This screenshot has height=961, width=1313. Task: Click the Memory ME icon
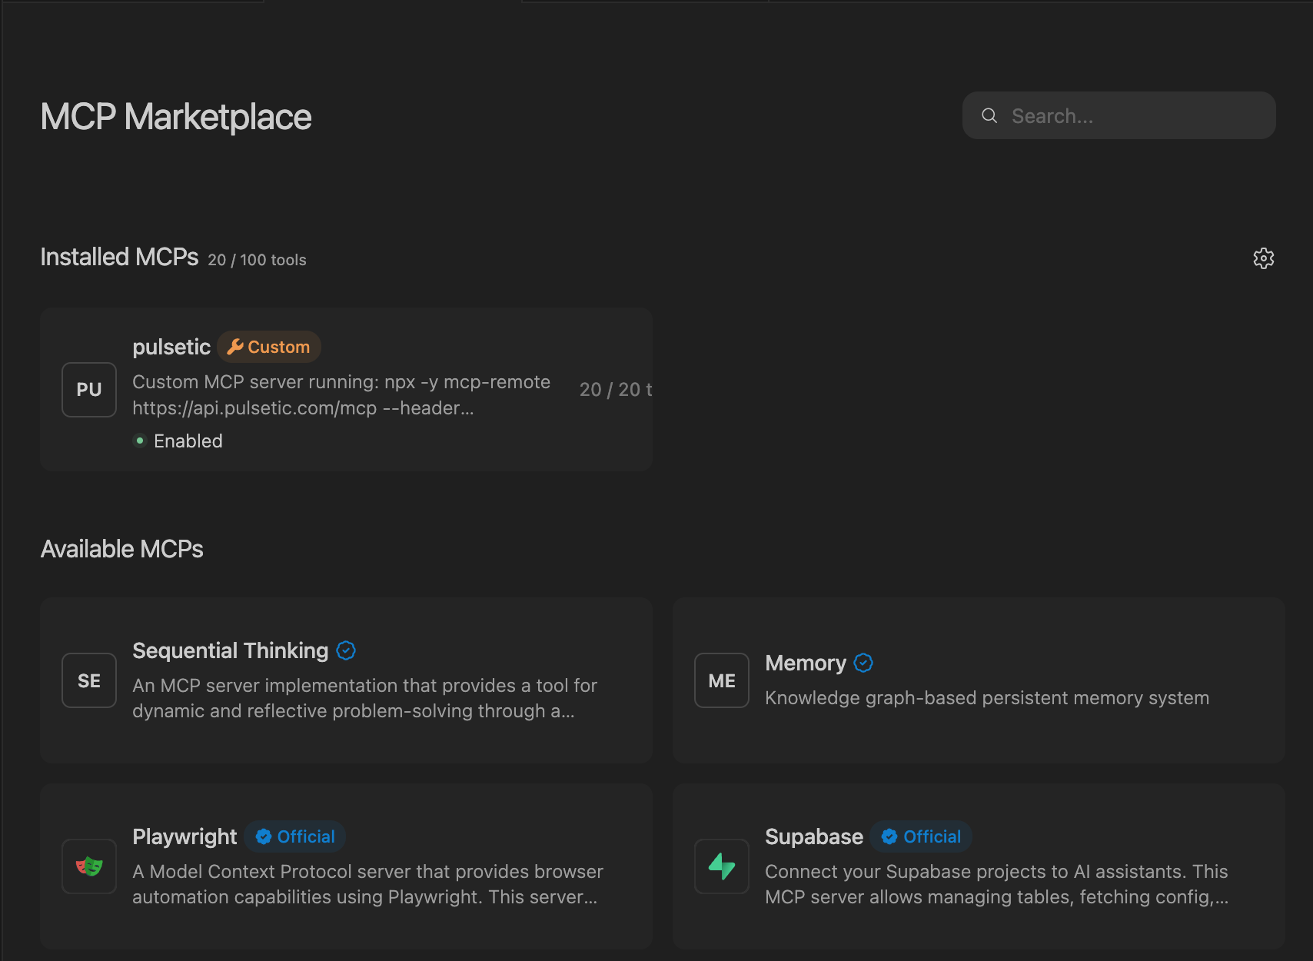(x=722, y=680)
